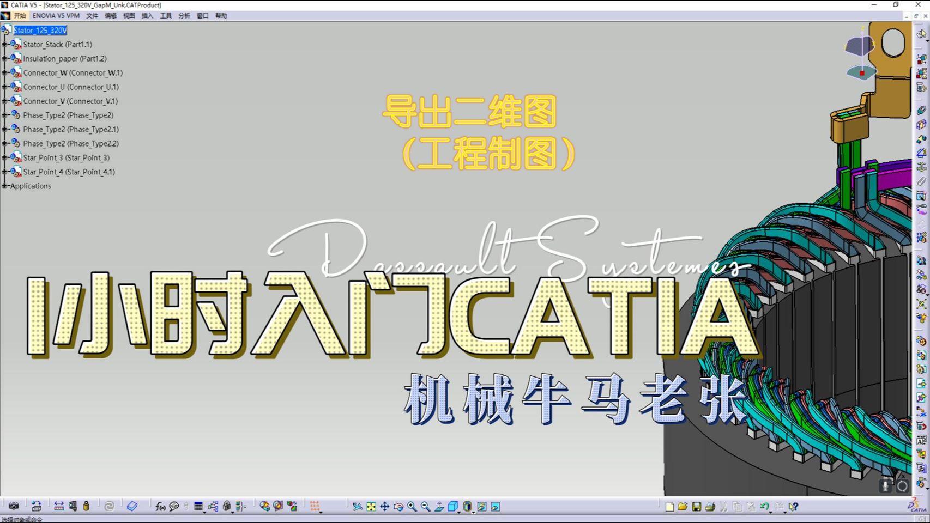
Task: Expand the Applications node
Action: click(4, 186)
